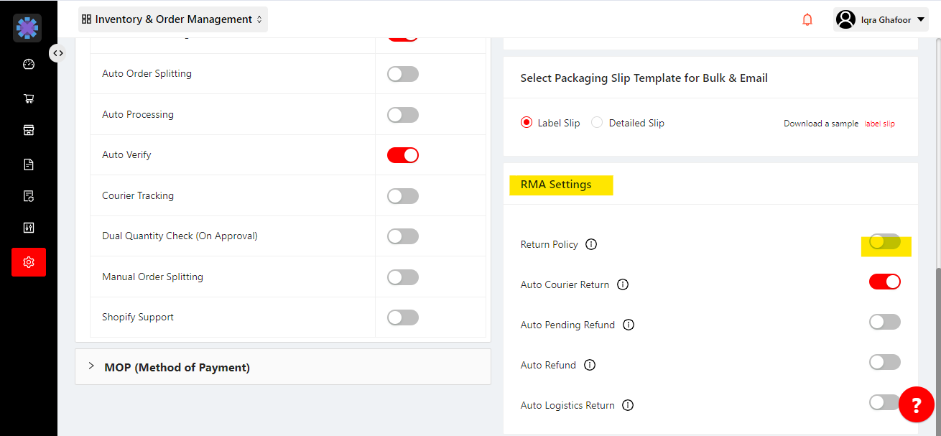Disable the Auto Courier Return toggle
941x436 pixels.
point(884,282)
